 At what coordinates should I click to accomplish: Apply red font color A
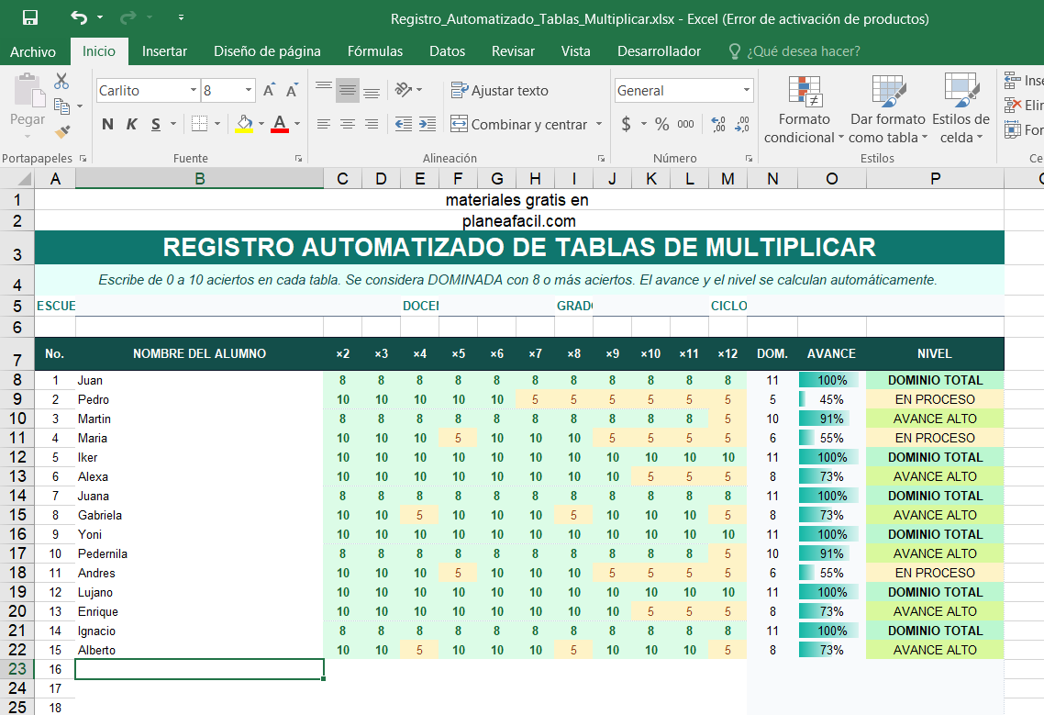[280, 124]
